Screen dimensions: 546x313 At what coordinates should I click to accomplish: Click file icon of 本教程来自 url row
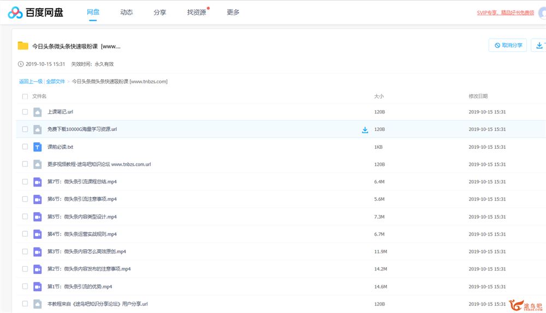tap(37, 304)
